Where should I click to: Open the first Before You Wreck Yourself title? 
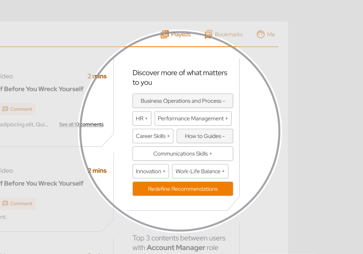click(42, 89)
